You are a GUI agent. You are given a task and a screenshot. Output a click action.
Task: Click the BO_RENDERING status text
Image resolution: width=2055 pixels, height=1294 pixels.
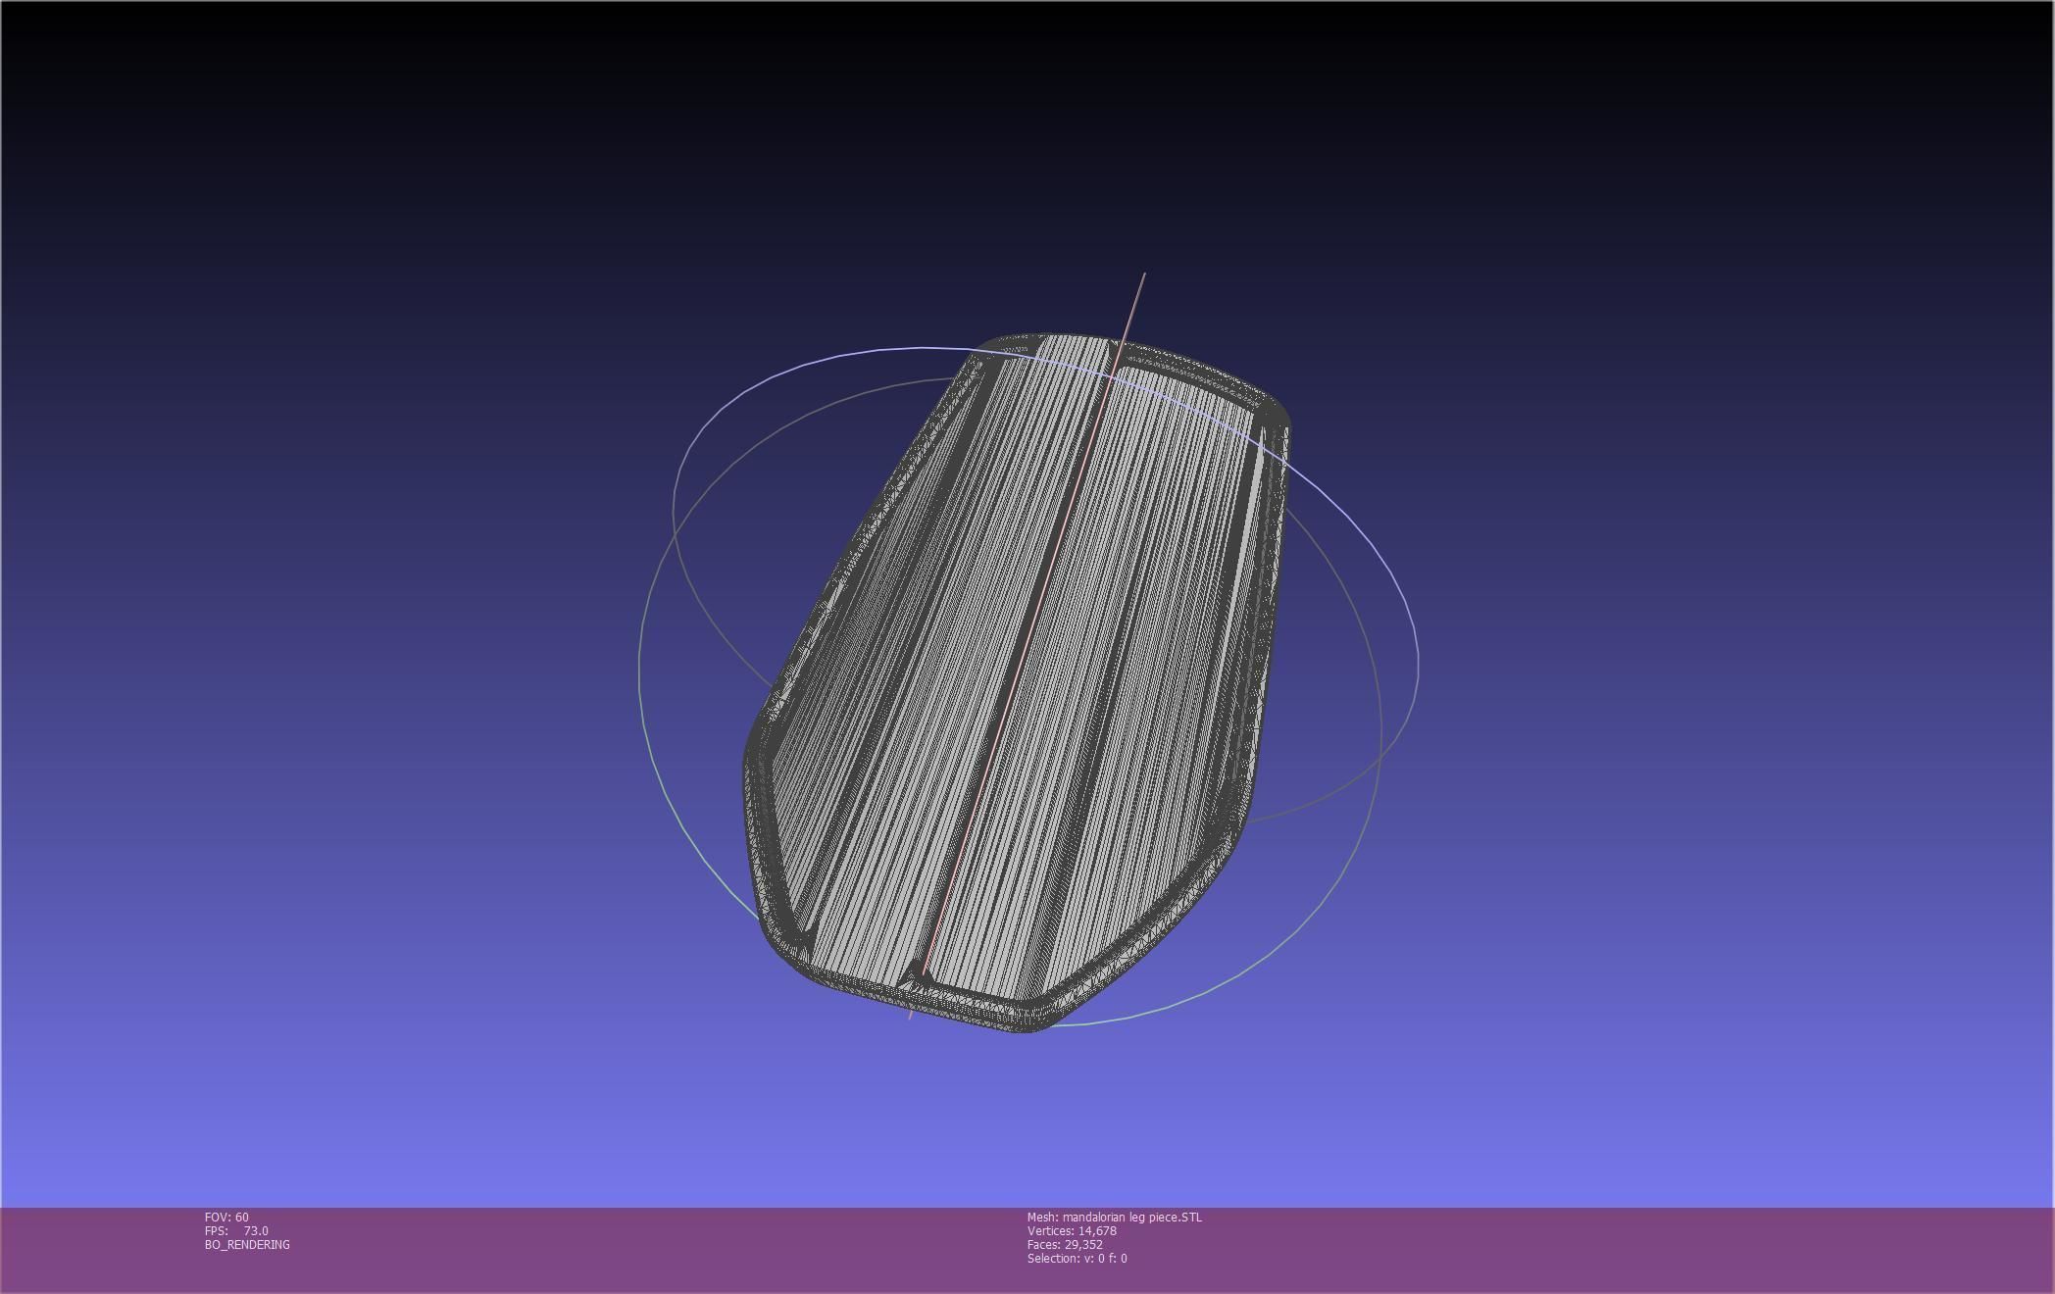click(247, 1244)
